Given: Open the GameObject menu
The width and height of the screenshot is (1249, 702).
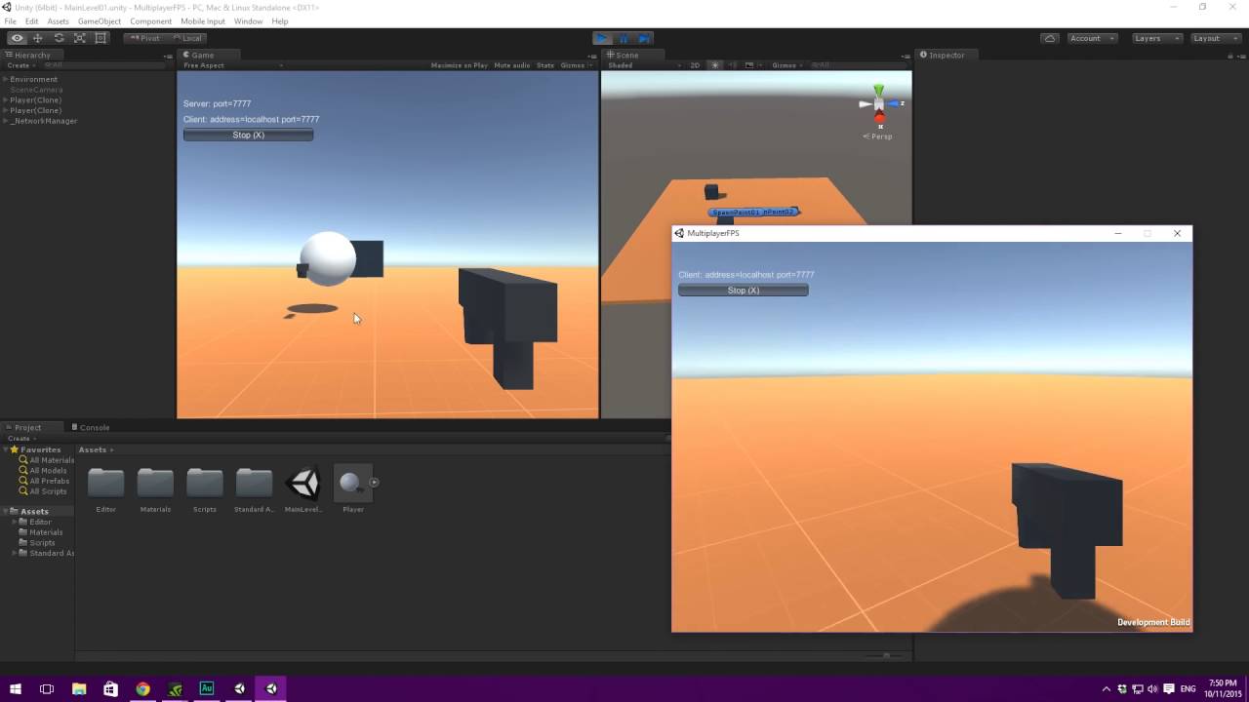Looking at the screenshot, I should [x=100, y=20].
